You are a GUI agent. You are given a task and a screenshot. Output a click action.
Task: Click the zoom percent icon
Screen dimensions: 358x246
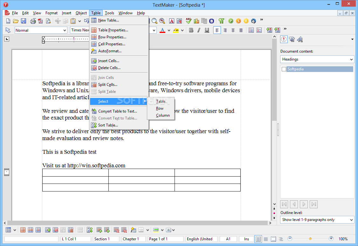(x=162, y=21)
